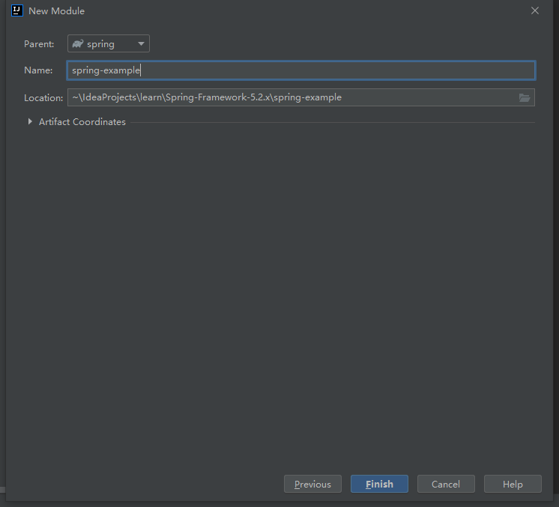Image resolution: width=559 pixels, height=507 pixels.
Task: Click the Name: label
Action: pos(38,70)
